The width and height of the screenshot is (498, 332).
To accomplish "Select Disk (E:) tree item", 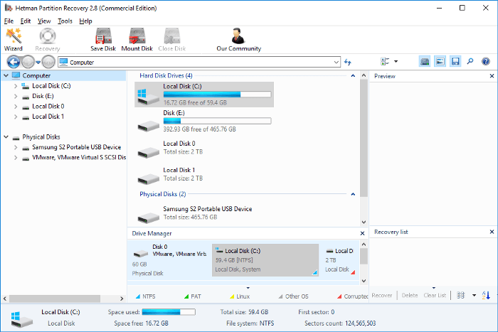I will 43,96.
